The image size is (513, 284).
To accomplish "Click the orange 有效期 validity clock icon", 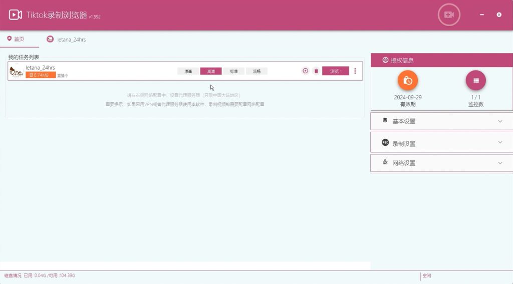I will 408,80.
